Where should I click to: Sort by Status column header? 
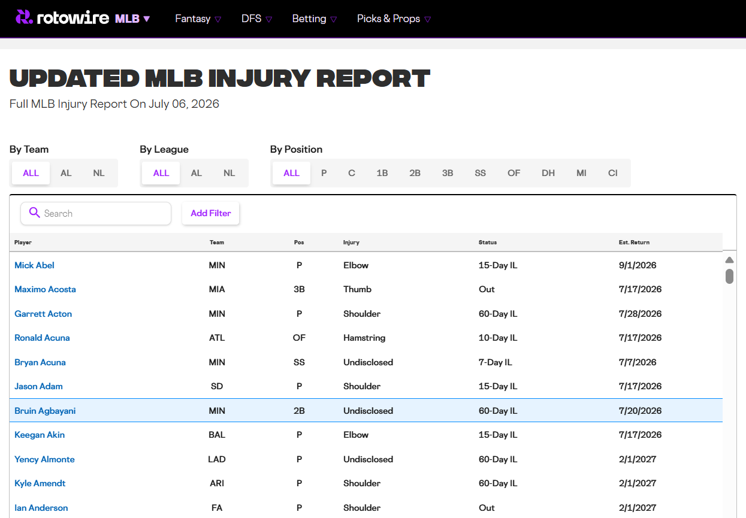488,243
